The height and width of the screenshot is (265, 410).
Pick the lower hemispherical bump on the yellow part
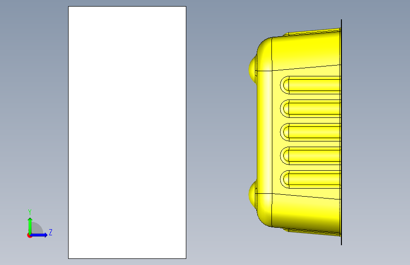tap(253, 195)
